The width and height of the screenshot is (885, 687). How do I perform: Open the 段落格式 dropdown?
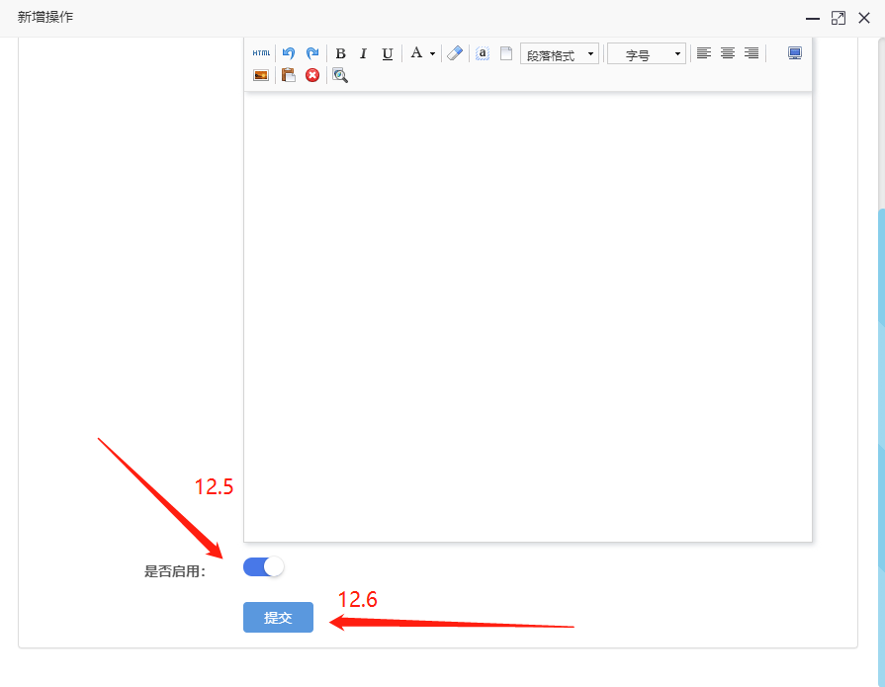click(560, 54)
